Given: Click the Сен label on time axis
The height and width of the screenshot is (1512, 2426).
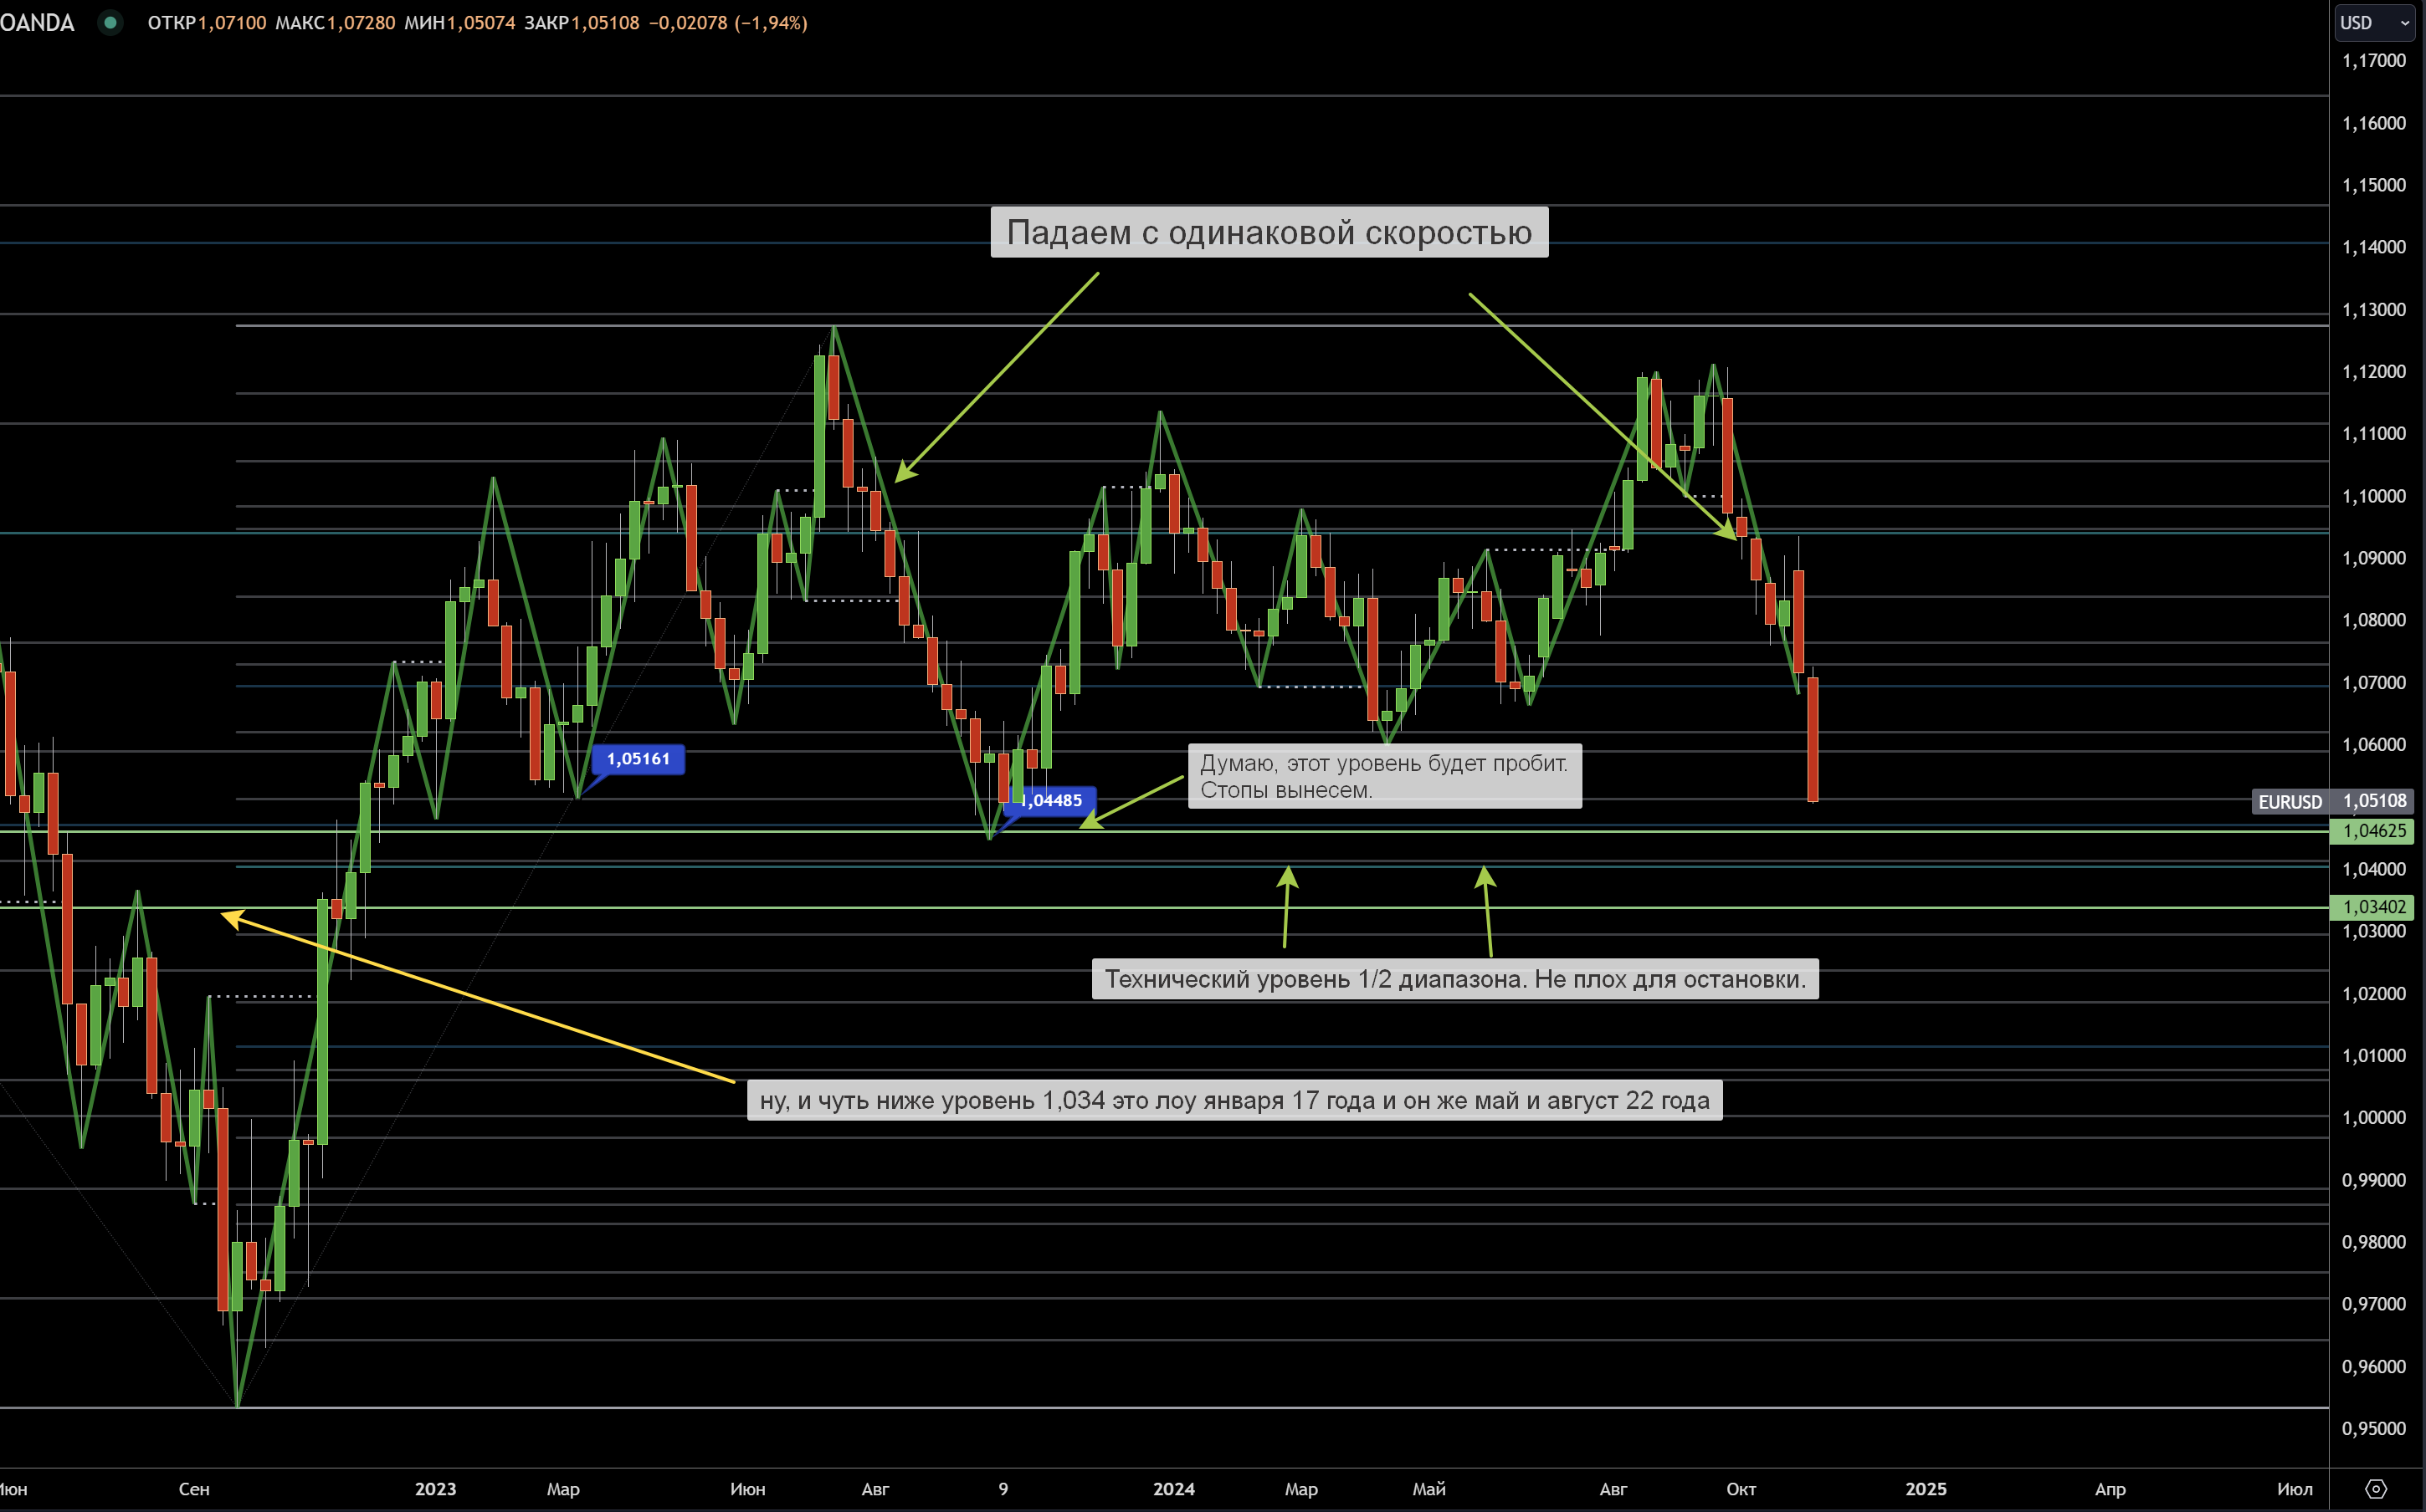Looking at the screenshot, I should pos(194,1489).
